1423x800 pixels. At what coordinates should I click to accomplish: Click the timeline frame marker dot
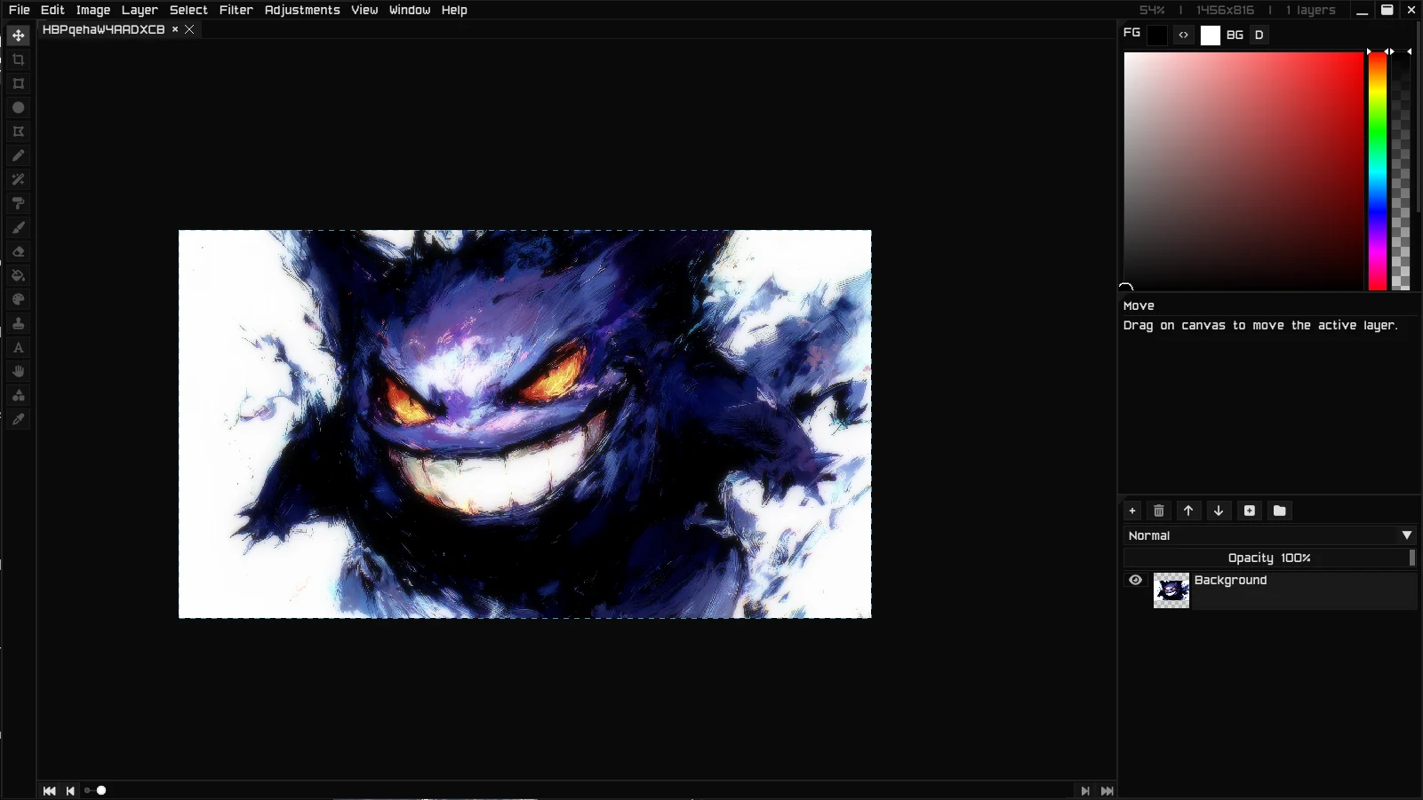[101, 791]
